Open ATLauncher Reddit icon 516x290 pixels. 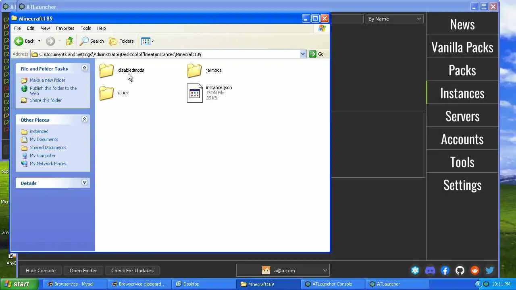[x=475, y=270]
